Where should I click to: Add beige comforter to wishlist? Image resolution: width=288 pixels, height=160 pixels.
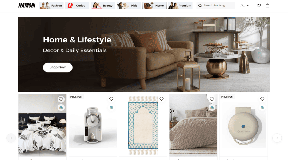pyautogui.click(x=212, y=99)
